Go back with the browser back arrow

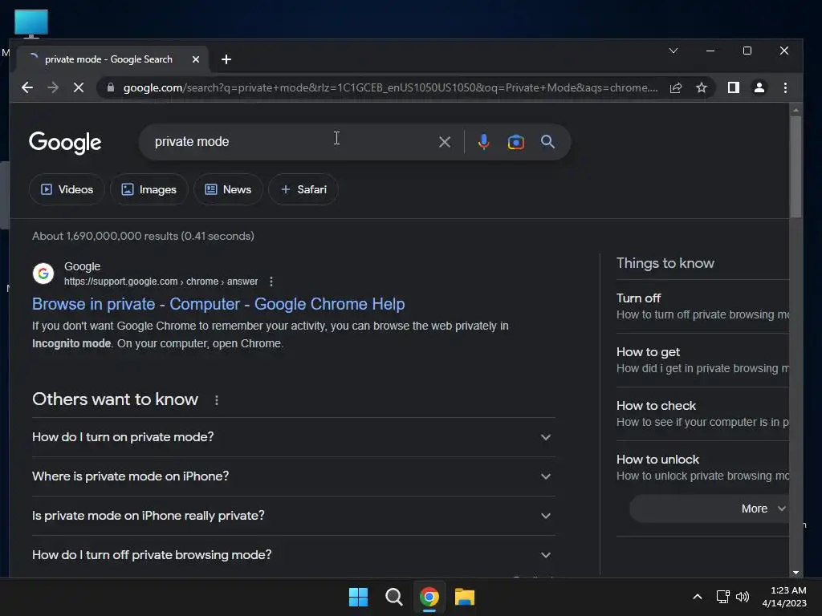(x=27, y=87)
